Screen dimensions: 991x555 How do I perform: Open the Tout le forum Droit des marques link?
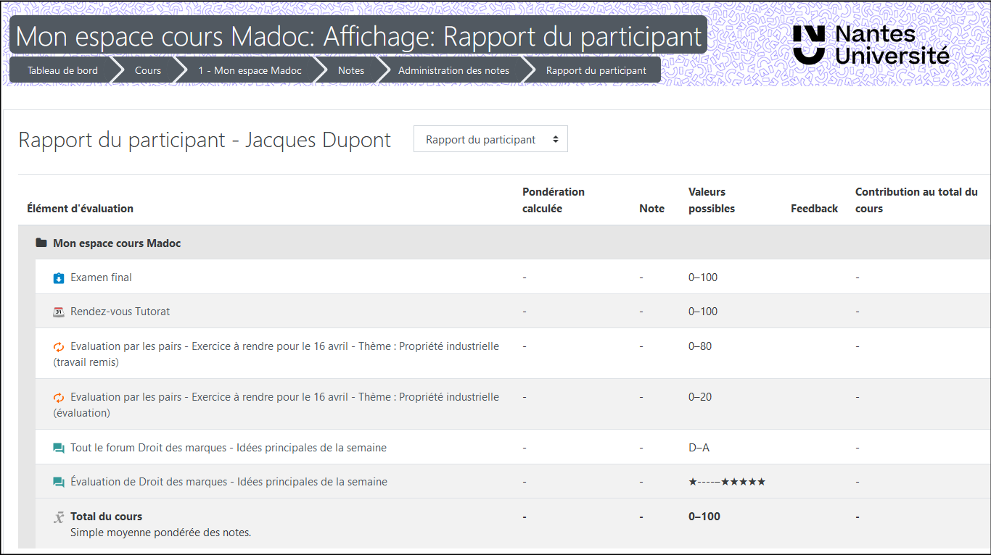click(227, 447)
